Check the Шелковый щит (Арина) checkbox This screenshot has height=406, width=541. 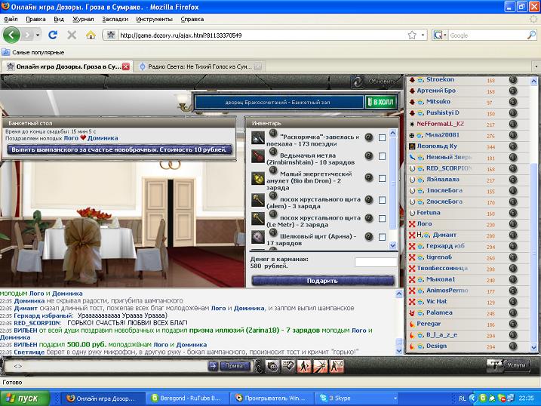point(382,237)
